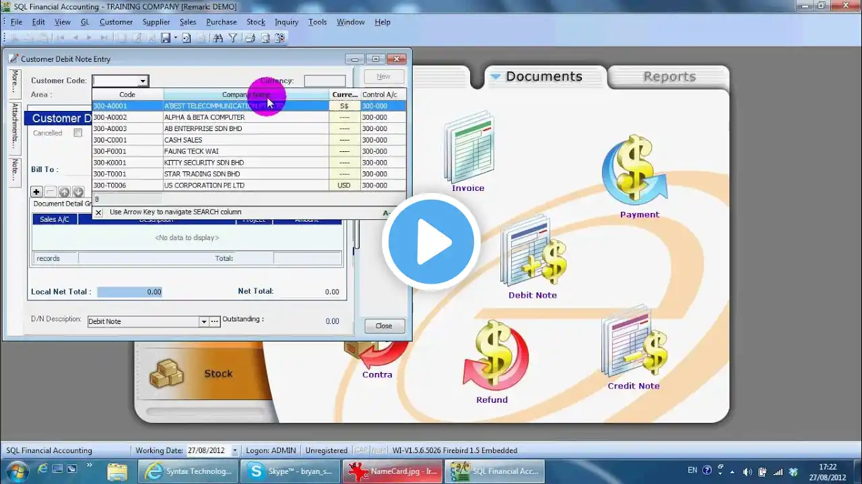Viewport: 862px width, 484px height.
Task: Click the large video play button
Action: point(431,241)
